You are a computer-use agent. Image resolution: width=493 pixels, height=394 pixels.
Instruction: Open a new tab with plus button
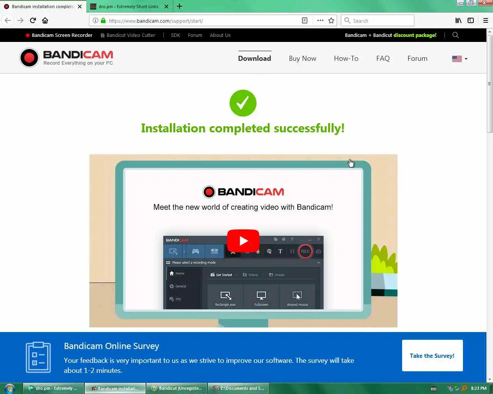point(179,6)
